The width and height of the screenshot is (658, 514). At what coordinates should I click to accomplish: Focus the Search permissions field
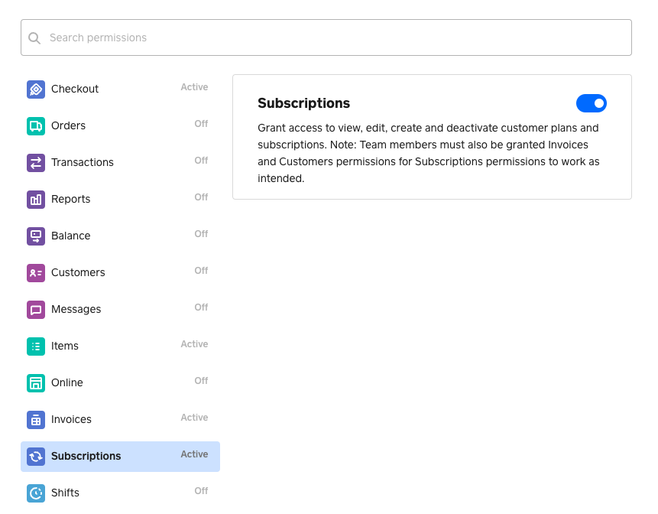[x=336, y=37]
